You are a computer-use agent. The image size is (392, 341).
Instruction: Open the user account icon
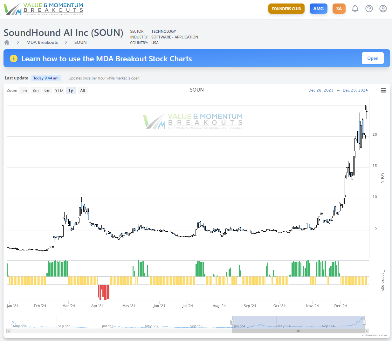(383, 9)
